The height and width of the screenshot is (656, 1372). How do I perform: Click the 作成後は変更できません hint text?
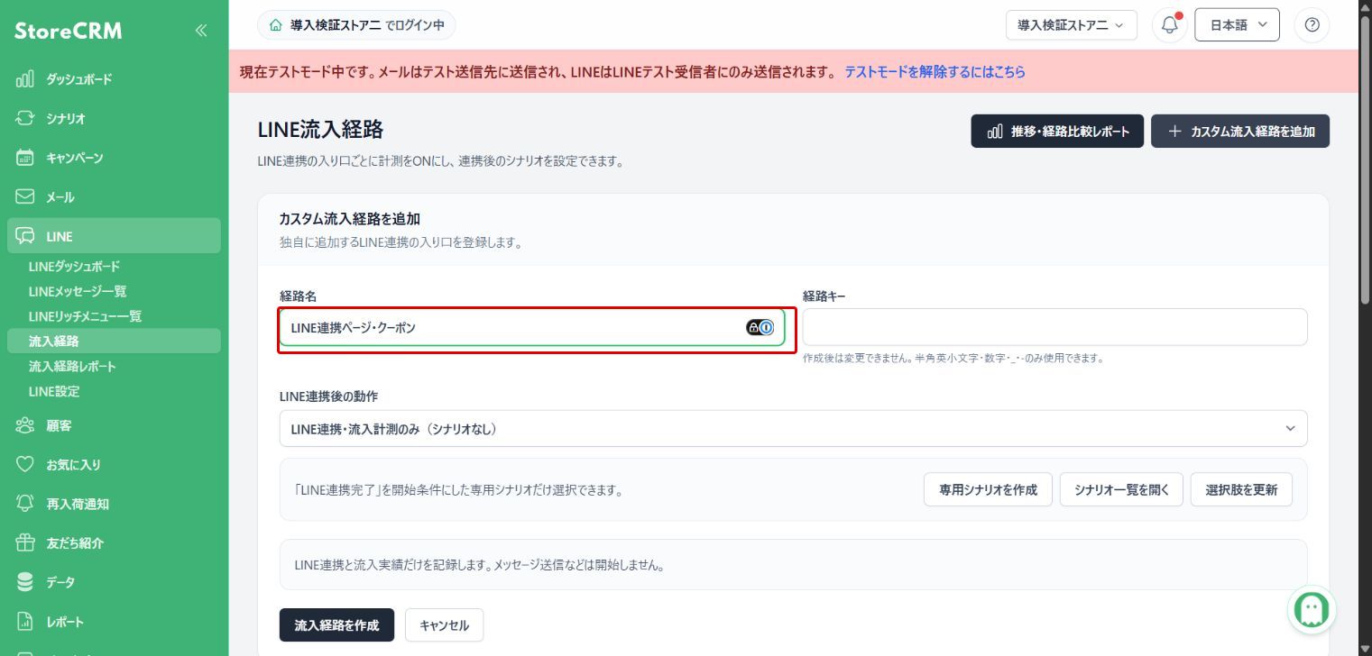click(x=953, y=358)
